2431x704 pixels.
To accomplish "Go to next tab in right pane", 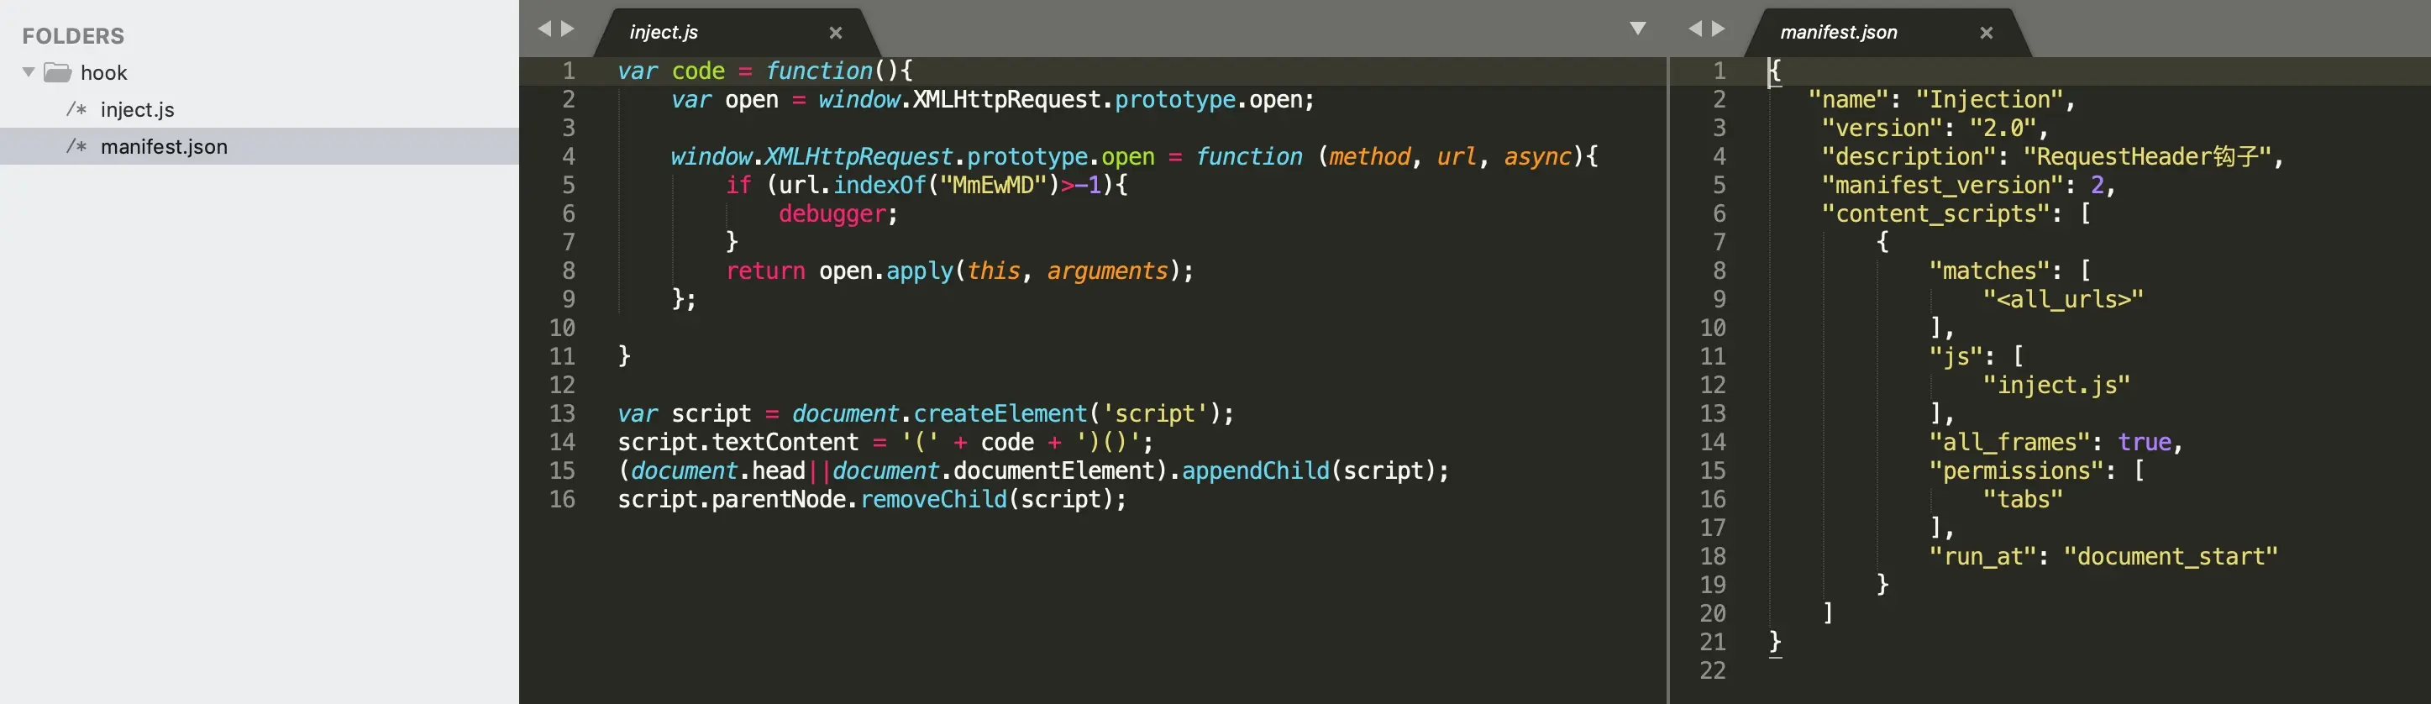I will point(1719,29).
